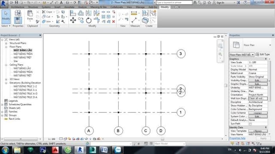Open MẶT BẰNG TRẦN under Floor Plans

23,54
